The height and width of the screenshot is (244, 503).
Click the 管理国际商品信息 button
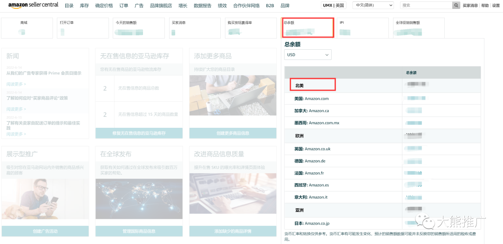coord(139,231)
